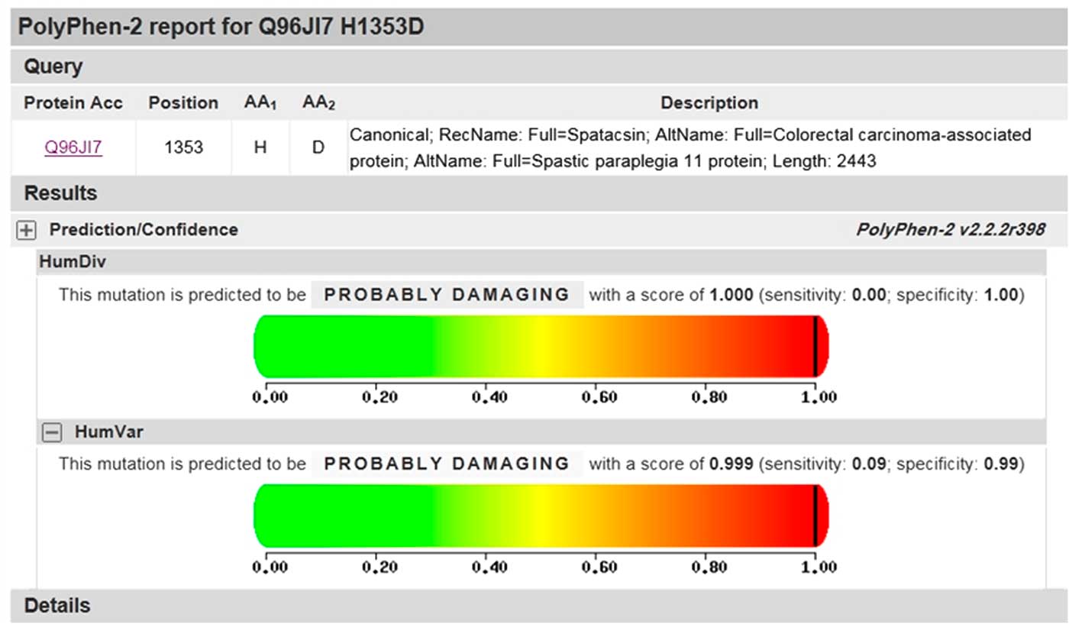Expand the Prediction/Confidence plus icon

point(27,230)
